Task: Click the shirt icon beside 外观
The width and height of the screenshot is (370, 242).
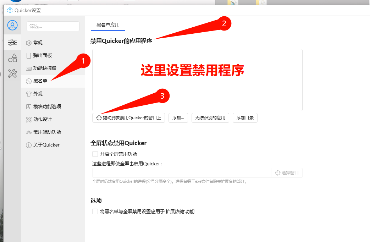Action: (x=28, y=94)
